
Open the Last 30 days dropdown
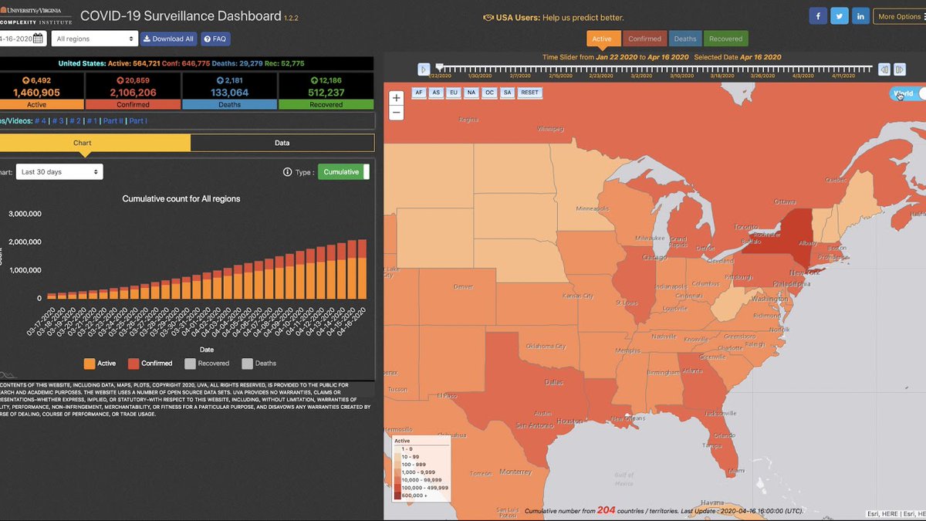click(x=59, y=171)
